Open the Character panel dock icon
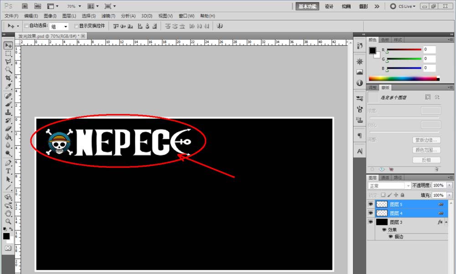 tap(360, 151)
